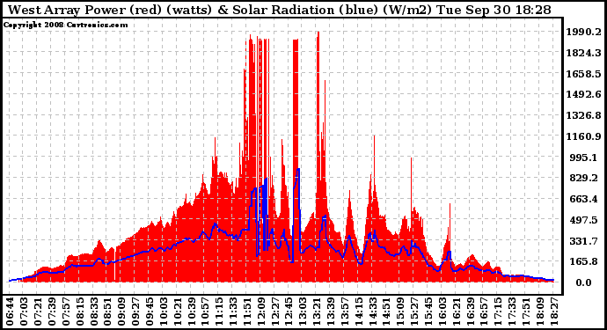
Task: Select the 1658.5 y-axis label
Action: pyautogui.click(x=584, y=74)
